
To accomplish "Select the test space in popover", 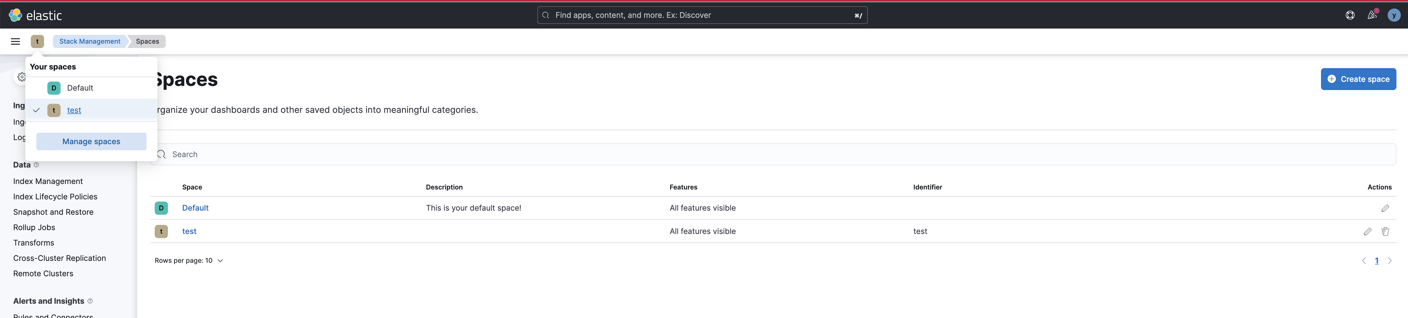I will pos(74,110).
